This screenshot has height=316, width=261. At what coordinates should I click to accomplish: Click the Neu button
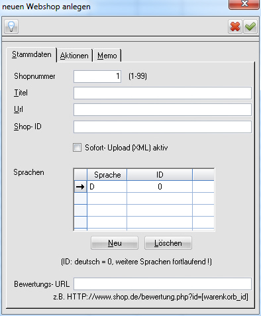tap(115, 243)
